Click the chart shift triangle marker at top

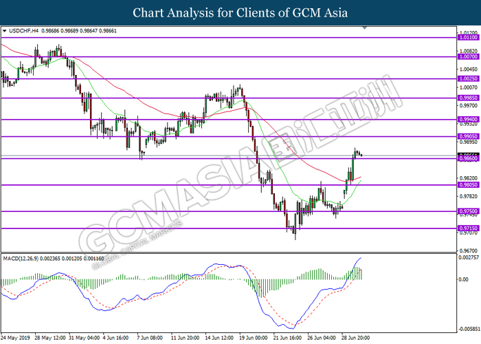click(364, 28)
